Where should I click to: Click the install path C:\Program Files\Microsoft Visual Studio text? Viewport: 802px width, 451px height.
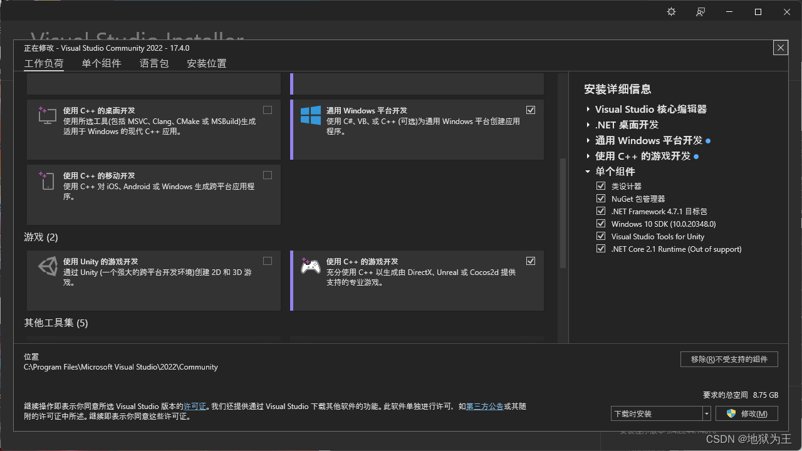[121, 367]
